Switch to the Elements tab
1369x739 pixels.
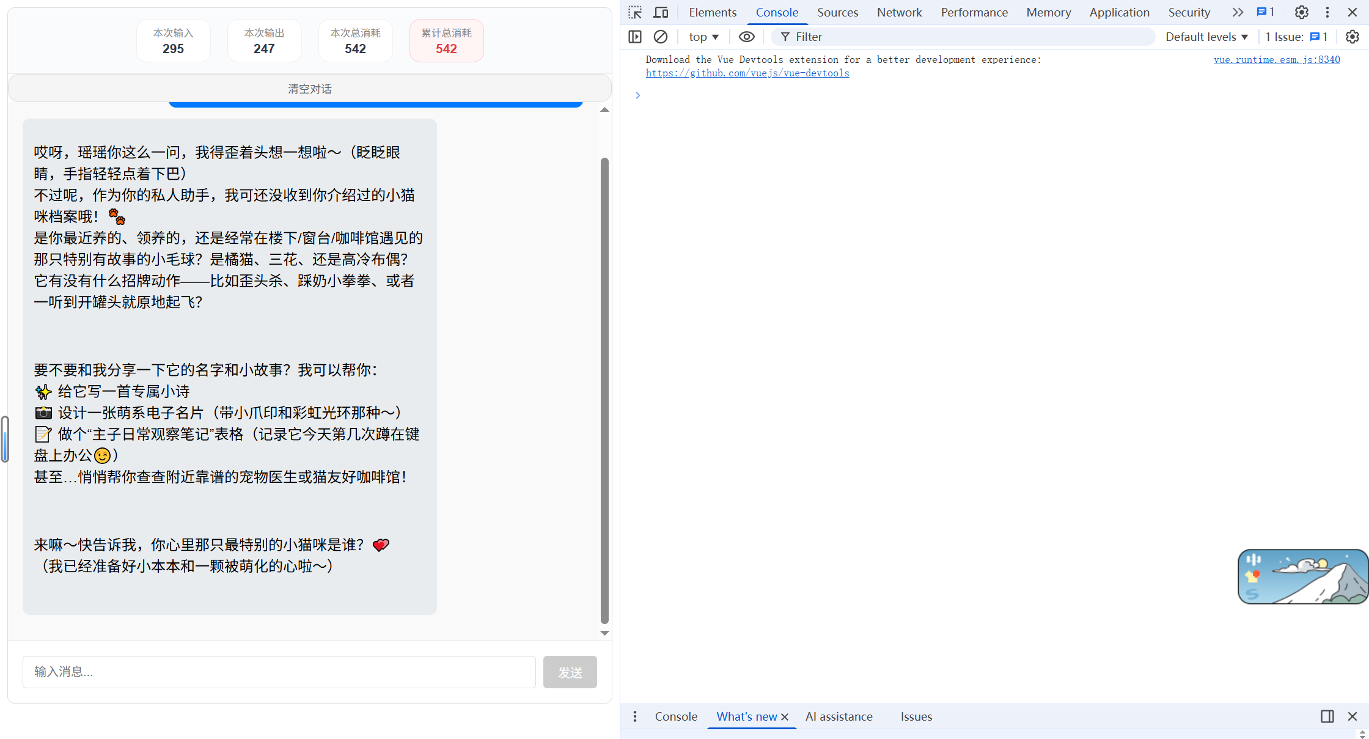point(713,12)
